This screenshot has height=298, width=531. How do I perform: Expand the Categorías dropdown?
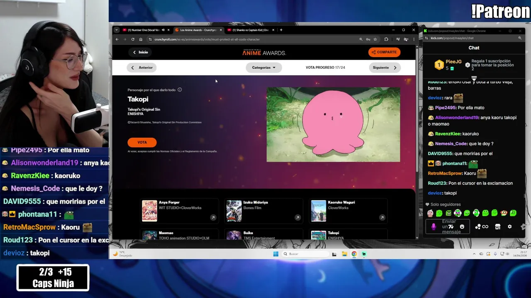tap(264, 67)
